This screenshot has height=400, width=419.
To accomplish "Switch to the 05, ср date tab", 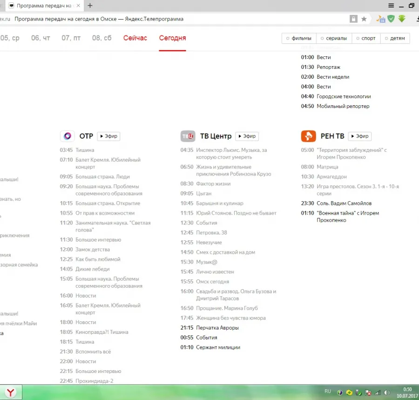I will [x=10, y=38].
